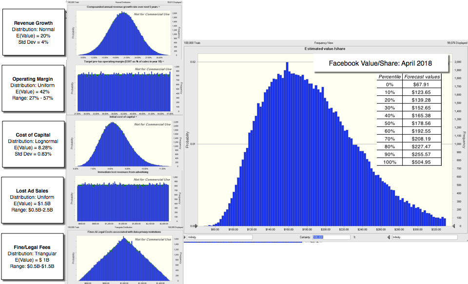Image resolution: width=468 pixels, height=284 pixels.
Task: Click into the Infinity upper bound field
Action: [425, 237]
